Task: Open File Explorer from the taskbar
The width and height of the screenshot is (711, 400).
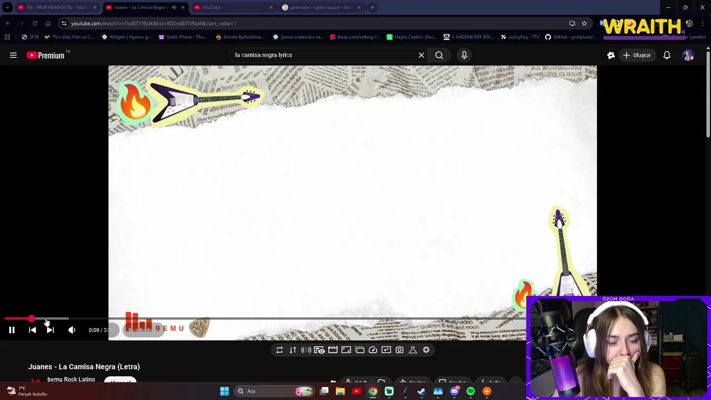Action: 341,391
